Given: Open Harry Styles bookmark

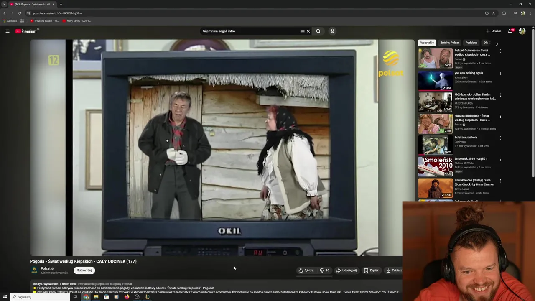Looking at the screenshot, I should (76, 20).
